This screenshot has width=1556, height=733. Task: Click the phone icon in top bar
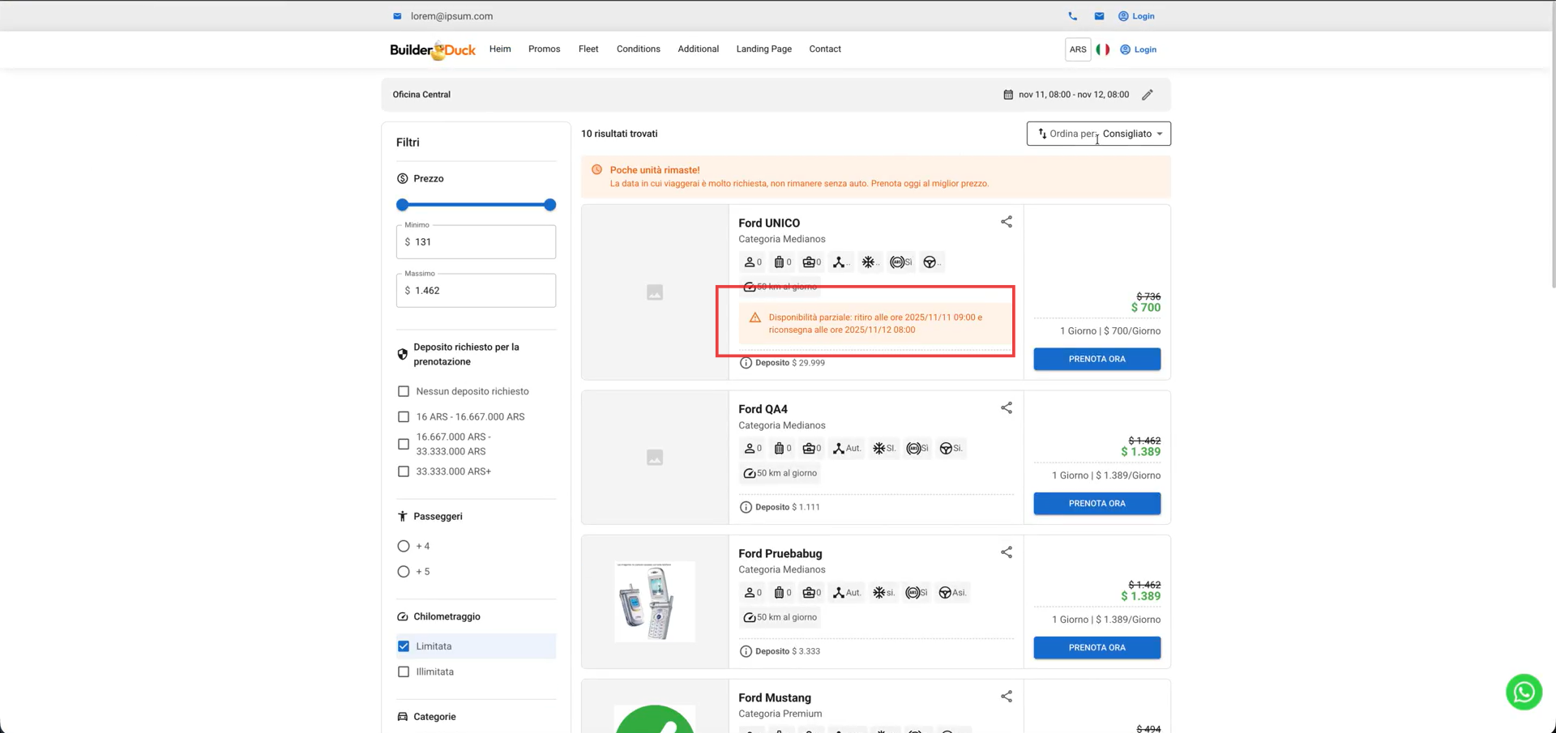[1072, 16]
